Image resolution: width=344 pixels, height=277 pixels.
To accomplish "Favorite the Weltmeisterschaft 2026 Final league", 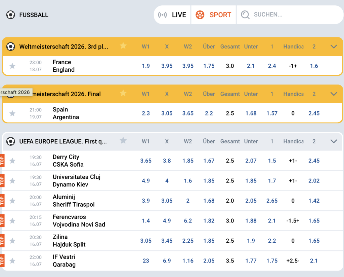I will click(x=123, y=93).
